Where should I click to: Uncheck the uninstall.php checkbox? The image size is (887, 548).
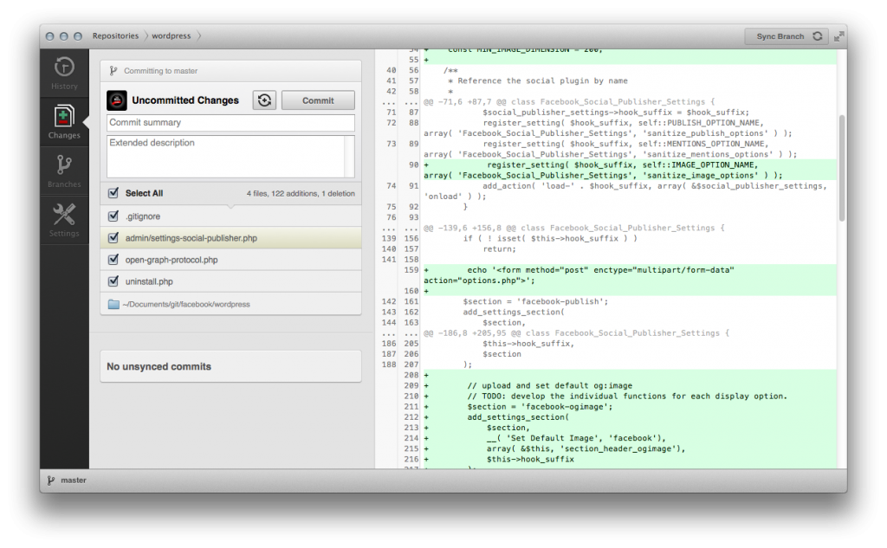(113, 281)
